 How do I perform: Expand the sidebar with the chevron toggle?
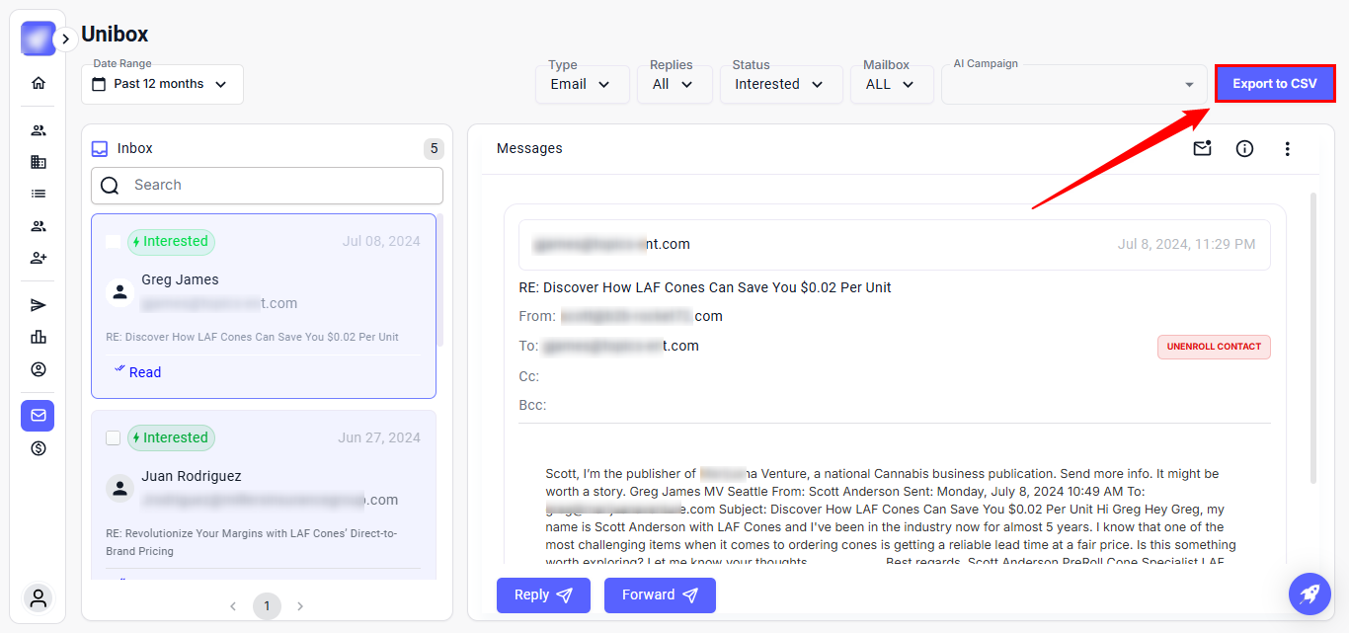point(65,40)
